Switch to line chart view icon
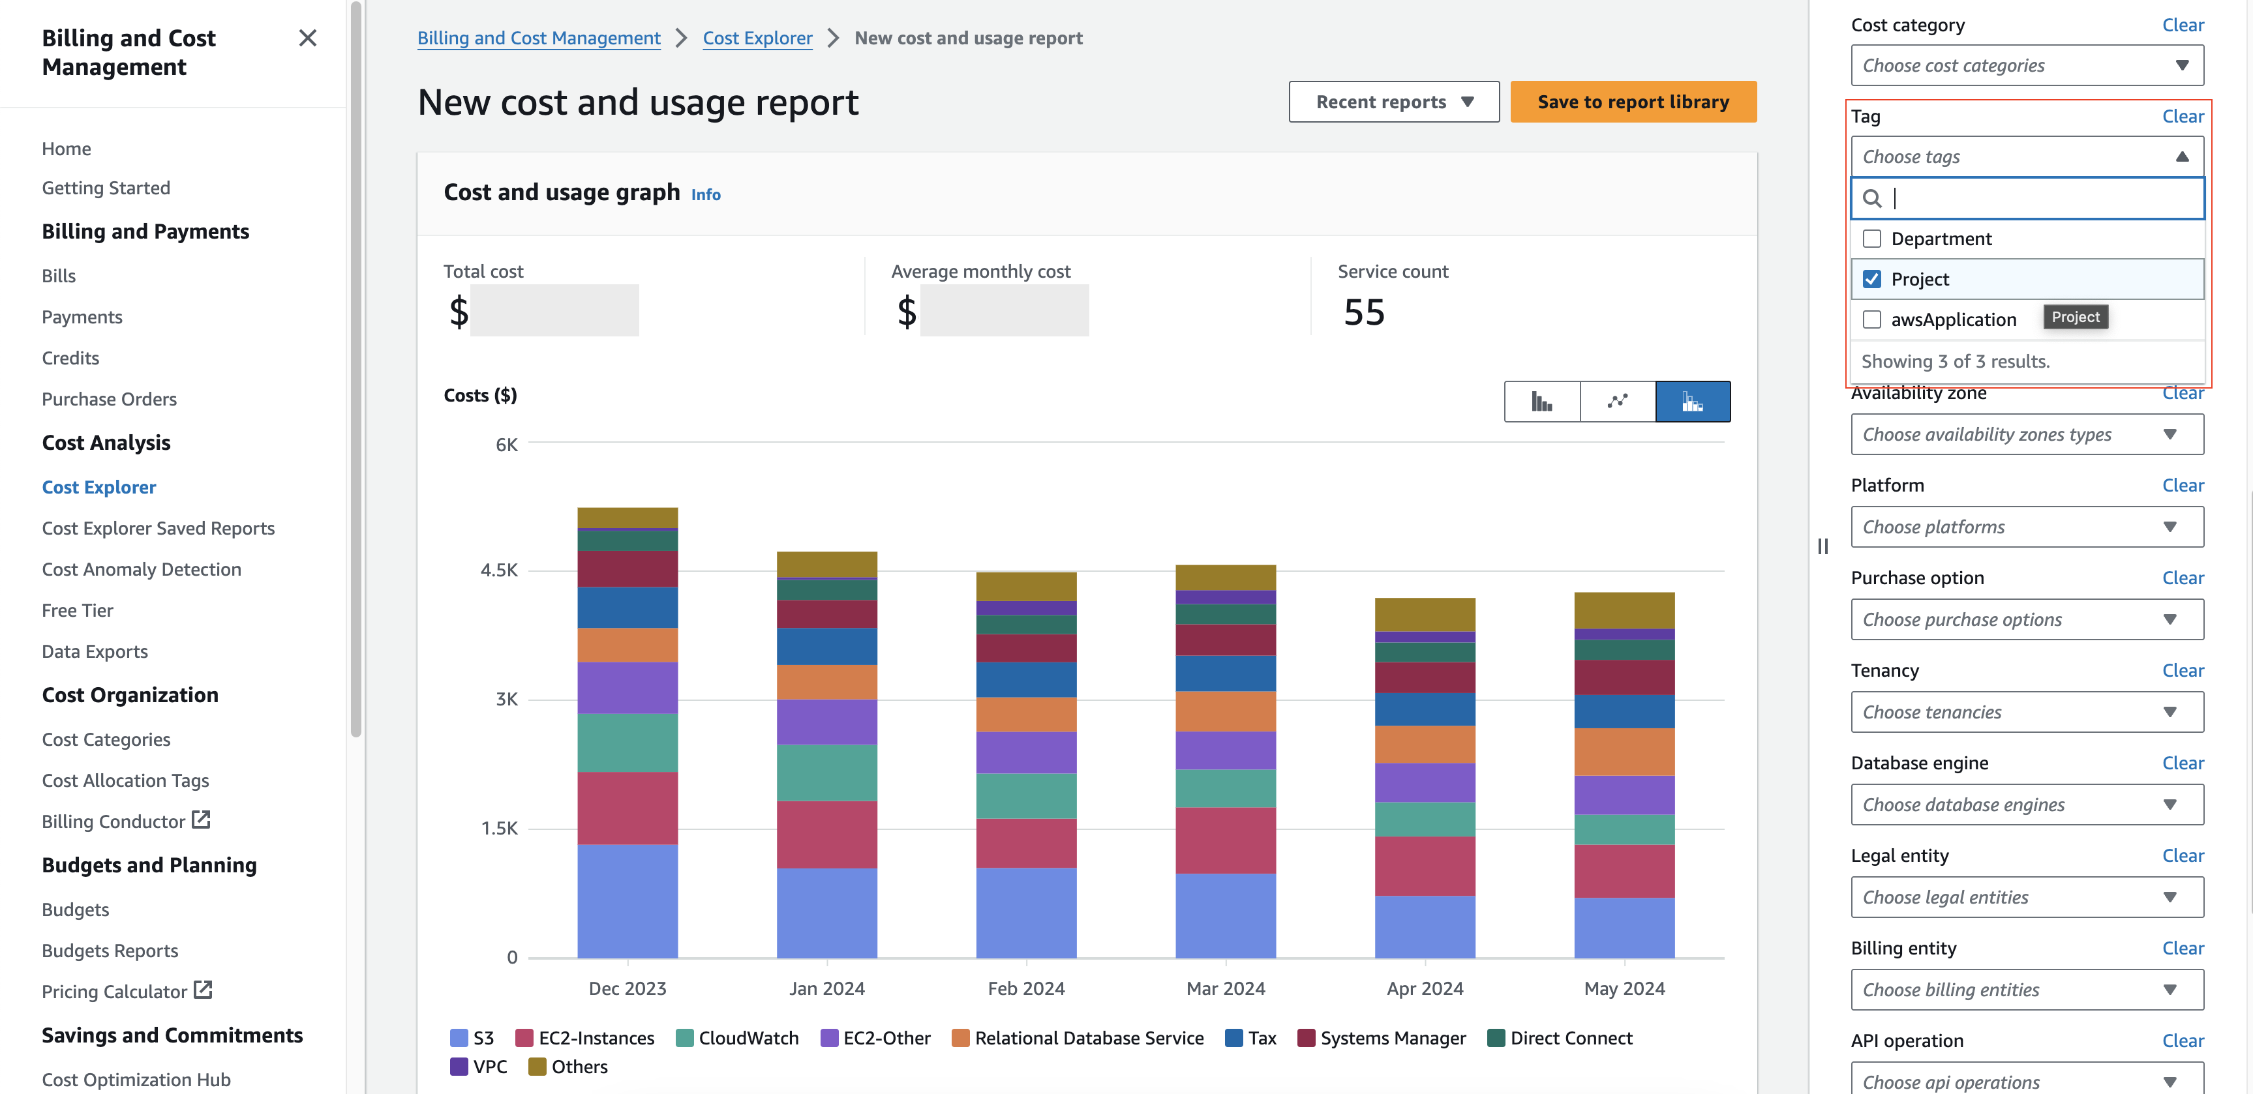The height and width of the screenshot is (1094, 2253). click(1617, 402)
